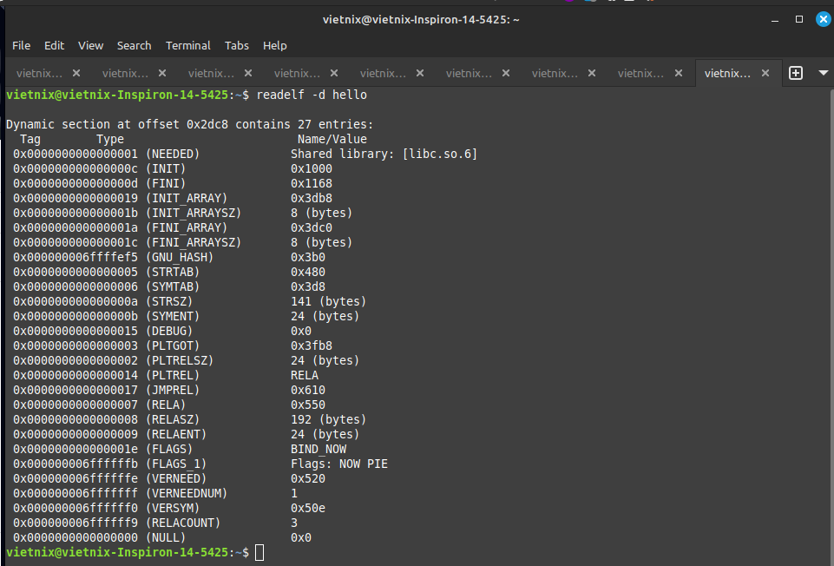Image resolution: width=834 pixels, height=566 pixels.
Task: Close the active rightmost terminal tab
Action: tap(765, 73)
